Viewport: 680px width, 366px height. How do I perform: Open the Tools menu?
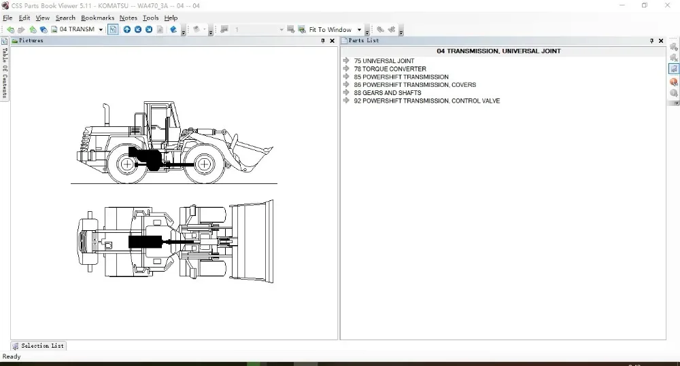coord(150,18)
